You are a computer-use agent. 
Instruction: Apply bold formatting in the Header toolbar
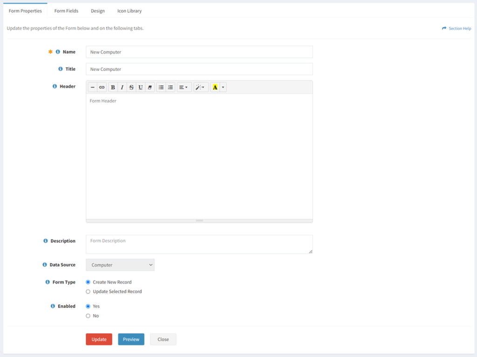coord(112,87)
